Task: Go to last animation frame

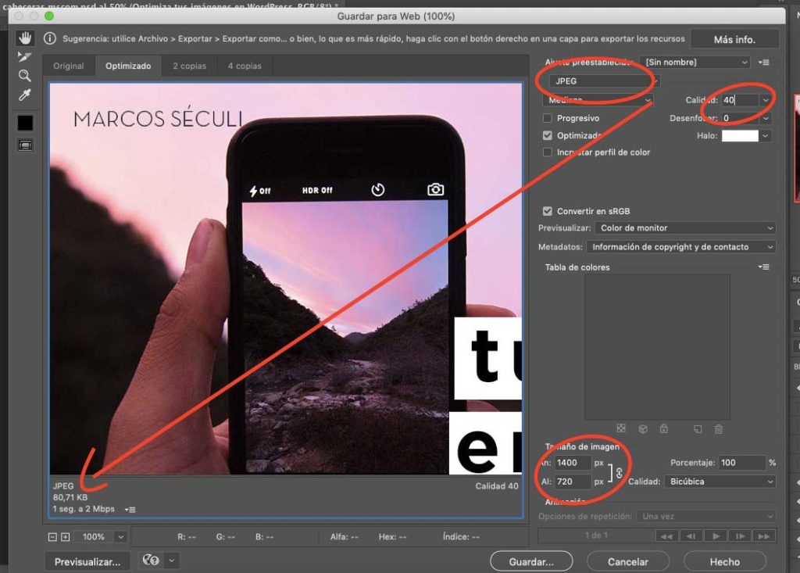Action: click(x=764, y=535)
